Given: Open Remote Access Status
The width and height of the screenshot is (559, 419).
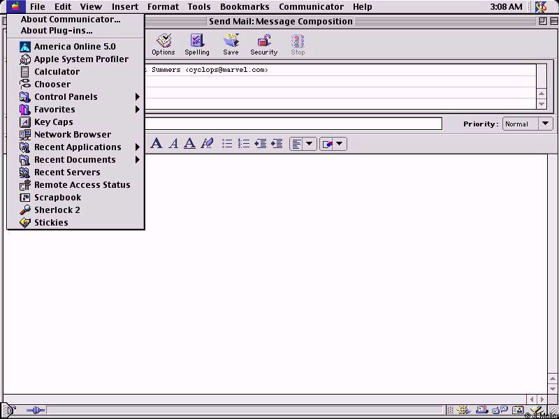Looking at the screenshot, I should tap(75, 185).
